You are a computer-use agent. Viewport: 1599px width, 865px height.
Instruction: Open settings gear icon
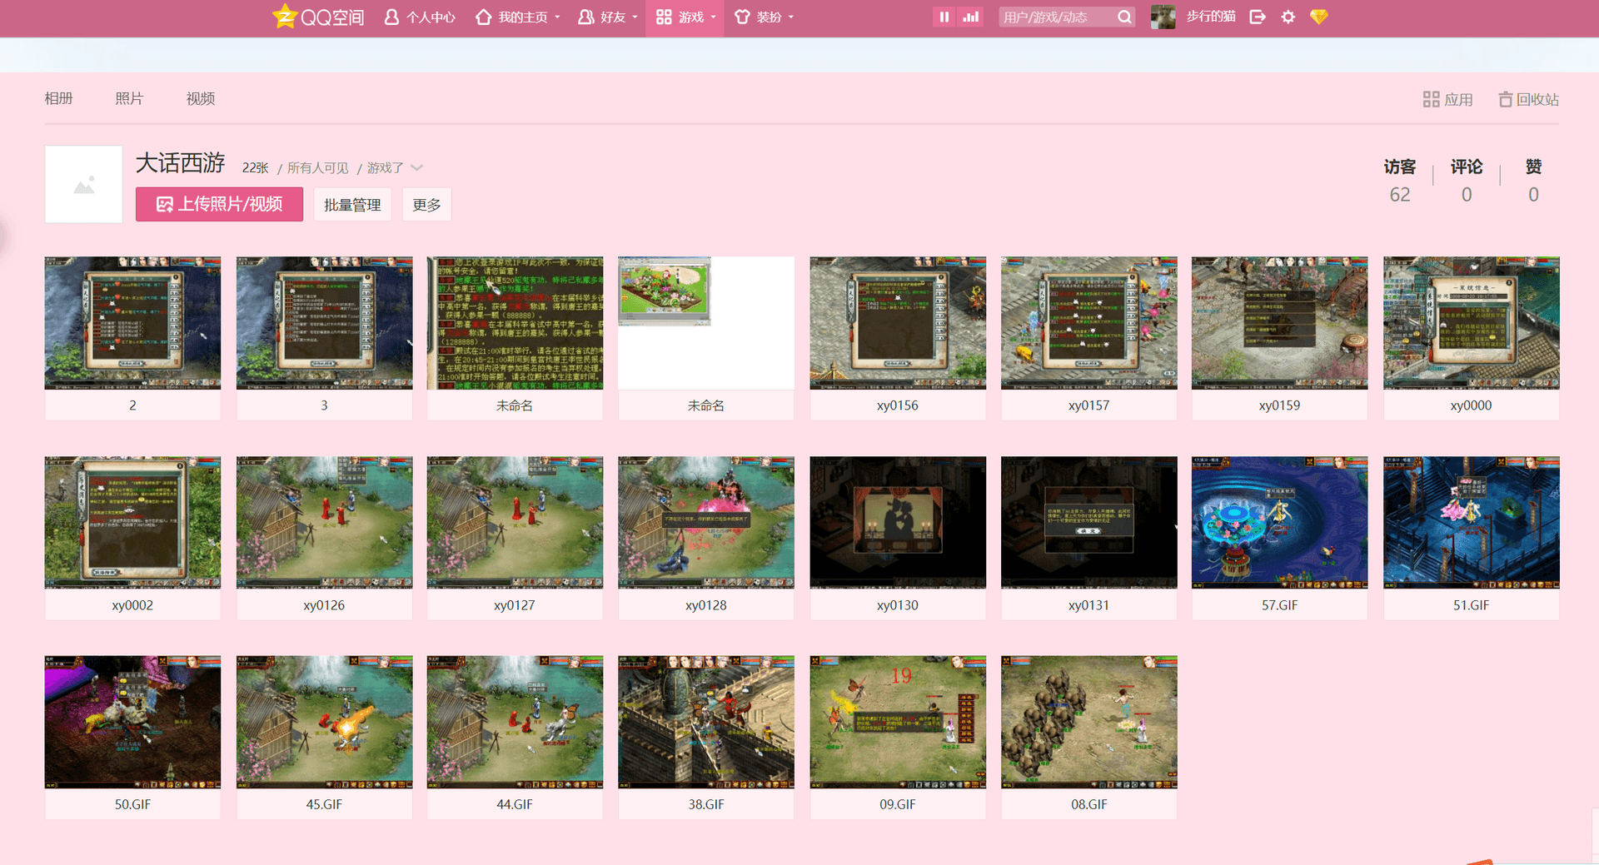tap(1288, 17)
